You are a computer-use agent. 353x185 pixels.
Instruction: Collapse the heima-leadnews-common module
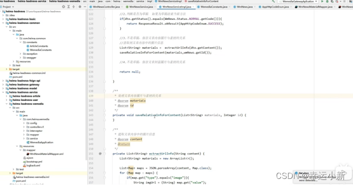click(3, 23)
